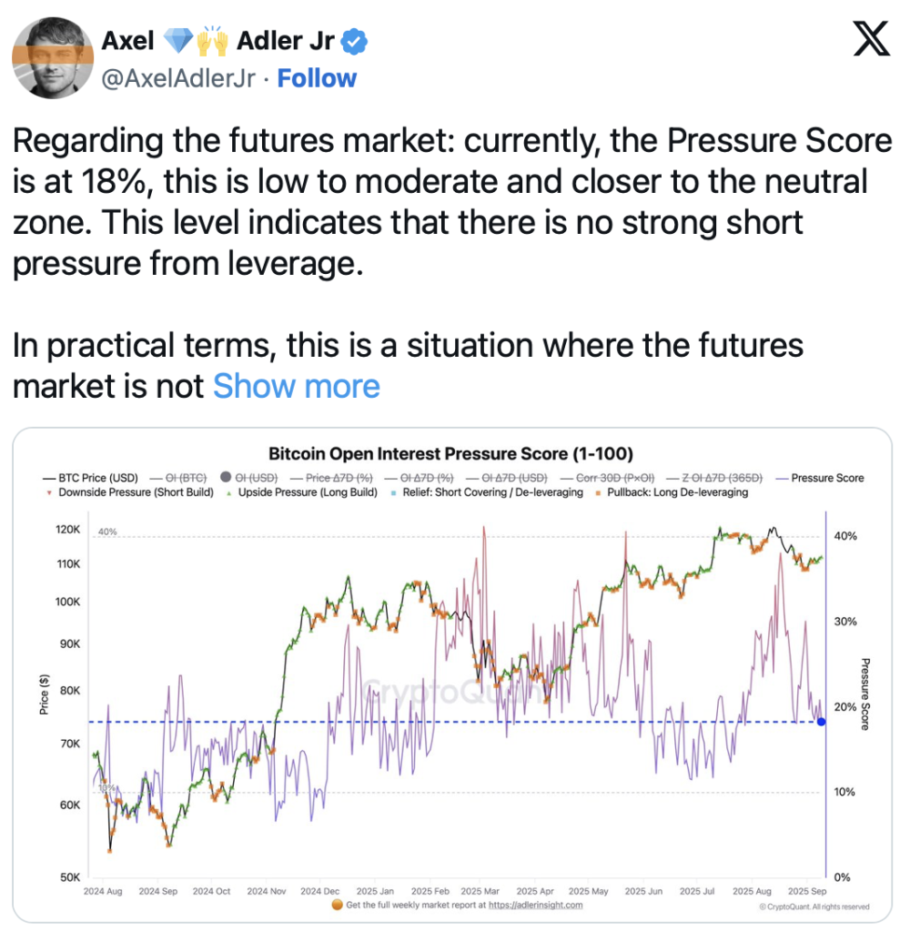Expand tweet text with Show more
The height and width of the screenshot is (932, 910).
[296, 387]
